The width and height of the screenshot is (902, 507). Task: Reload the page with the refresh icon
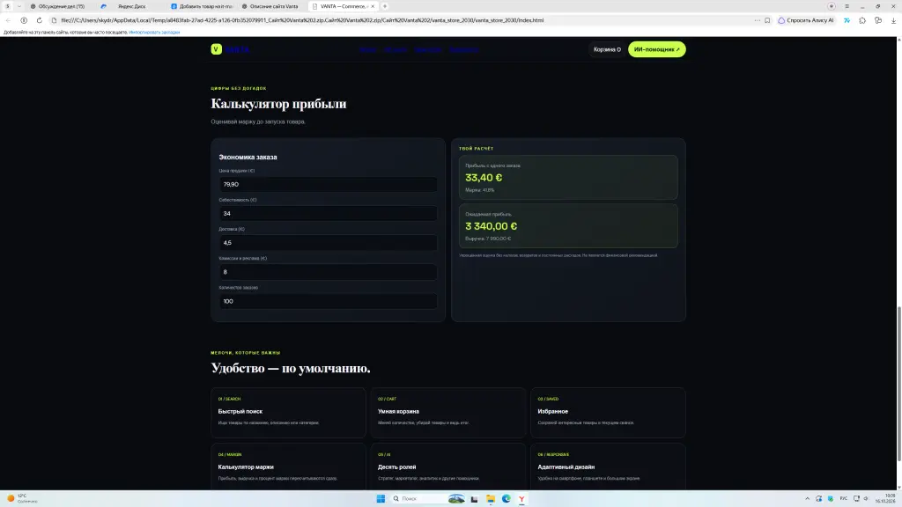[39, 20]
